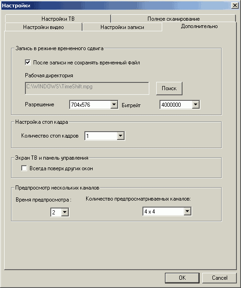The width and height of the screenshot is (241, 288).
Task: Click the 4000000 bitrate value field
Action: [x=176, y=104]
